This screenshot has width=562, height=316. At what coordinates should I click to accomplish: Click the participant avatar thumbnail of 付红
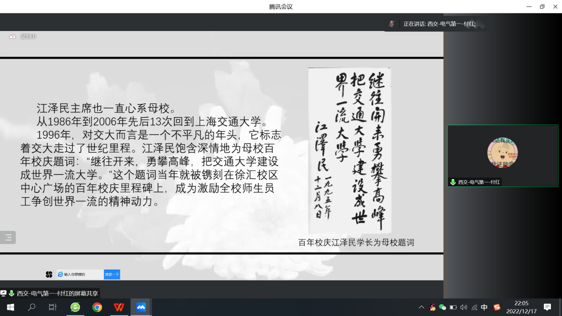coord(502,153)
